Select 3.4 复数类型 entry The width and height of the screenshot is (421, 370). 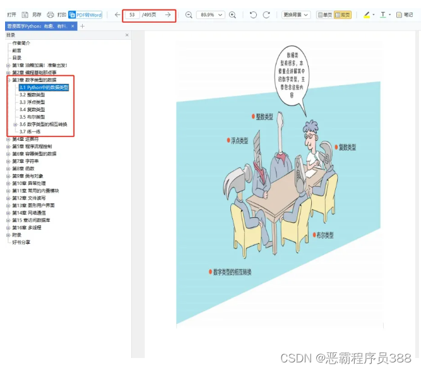coord(32,110)
